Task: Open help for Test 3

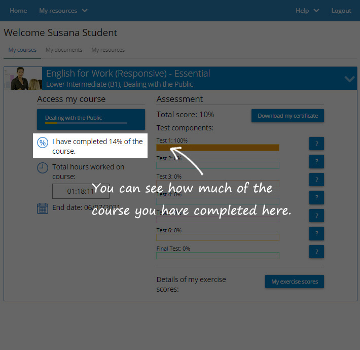Action: 316,180
